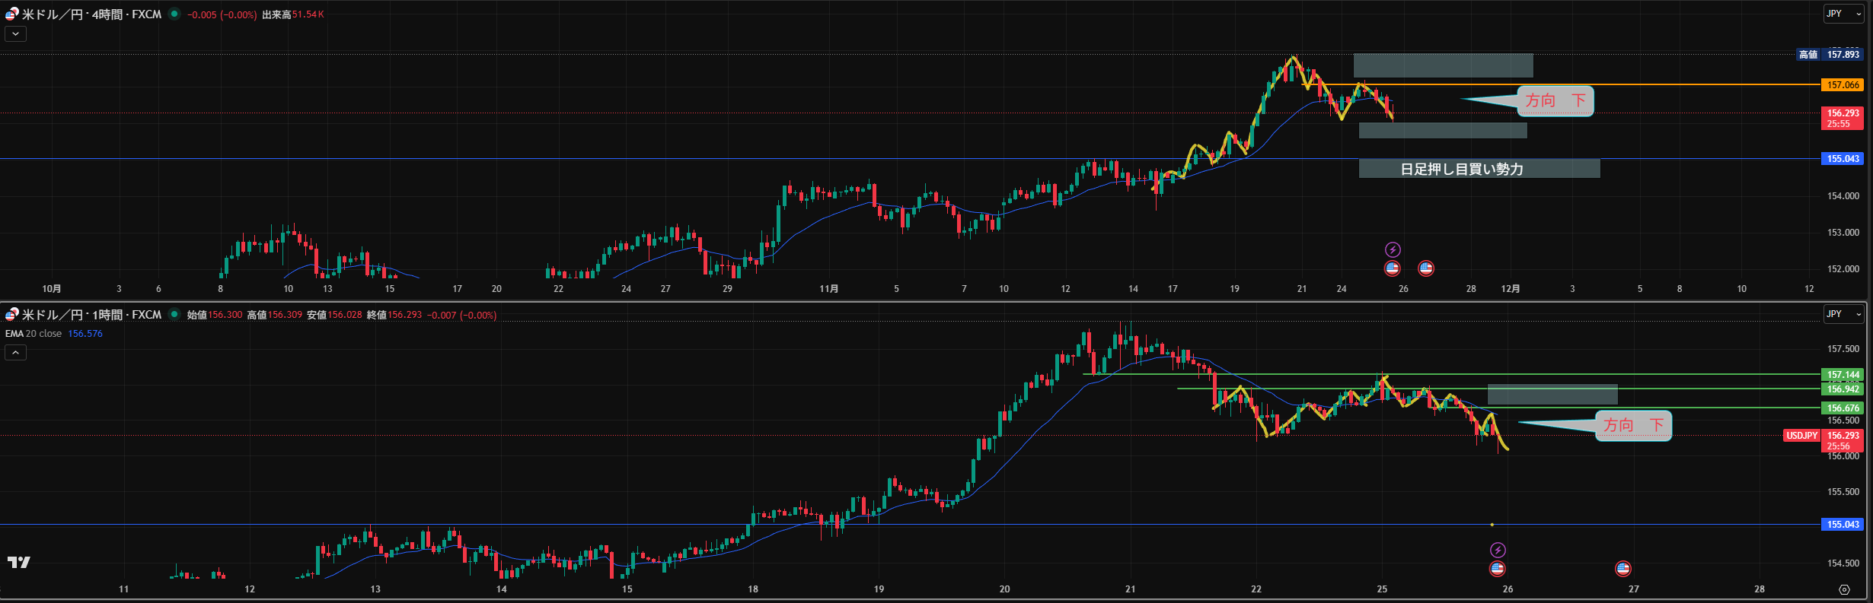Open the JPY currency dropdown on the 1-hour chart

click(x=1843, y=314)
